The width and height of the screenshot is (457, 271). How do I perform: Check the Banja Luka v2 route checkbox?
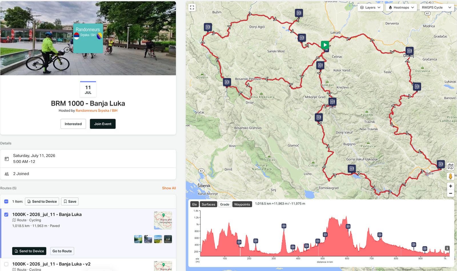6,264
